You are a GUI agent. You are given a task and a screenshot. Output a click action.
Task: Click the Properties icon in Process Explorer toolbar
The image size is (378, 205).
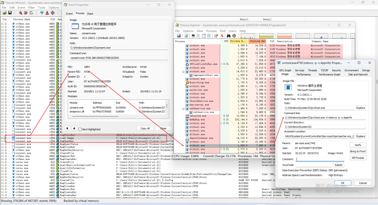pos(216,36)
